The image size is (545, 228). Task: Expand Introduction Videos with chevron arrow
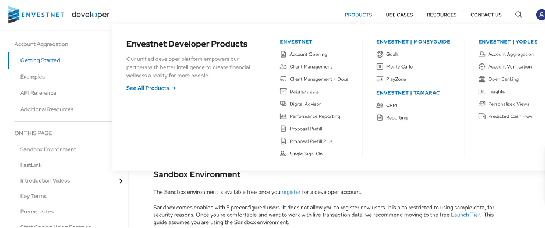click(121, 181)
